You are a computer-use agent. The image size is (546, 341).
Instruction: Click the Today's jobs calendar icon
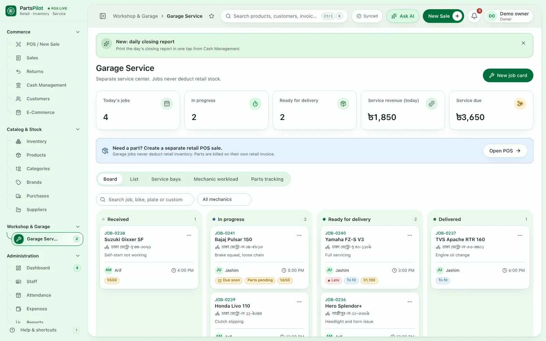point(167,104)
